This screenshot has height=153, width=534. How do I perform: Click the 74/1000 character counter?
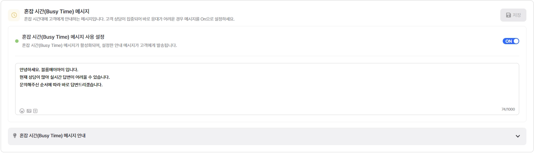[x=508, y=110]
